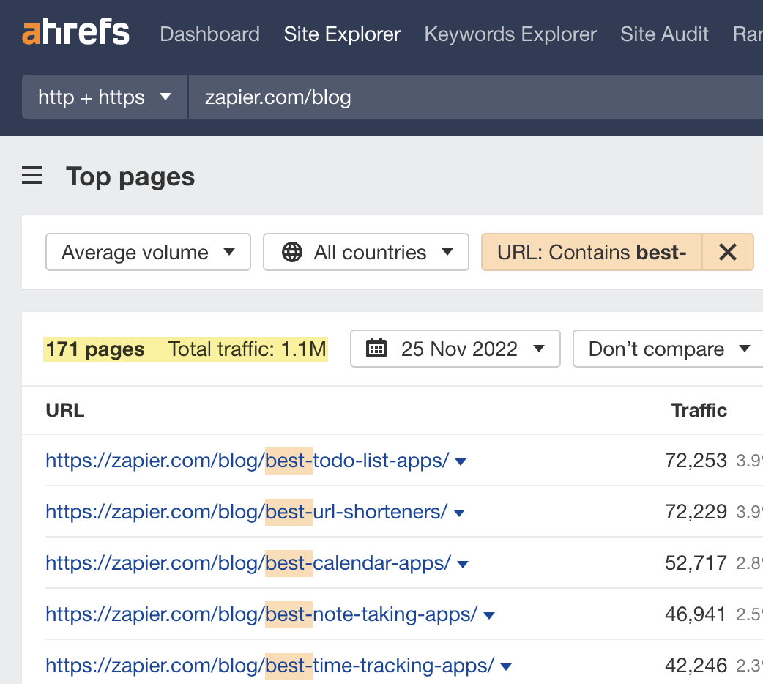Expand the caret next to best-calendar-apps URL
This screenshot has width=763, height=684.
[x=463, y=564]
